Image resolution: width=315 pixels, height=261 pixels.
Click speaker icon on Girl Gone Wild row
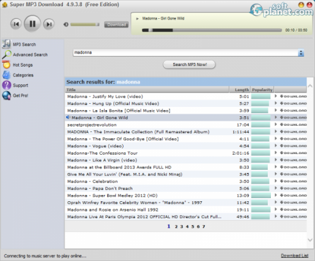pos(68,118)
